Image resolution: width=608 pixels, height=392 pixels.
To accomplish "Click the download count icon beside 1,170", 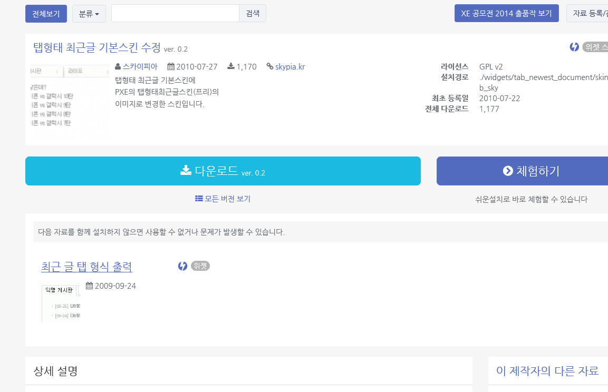I will (x=231, y=67).
